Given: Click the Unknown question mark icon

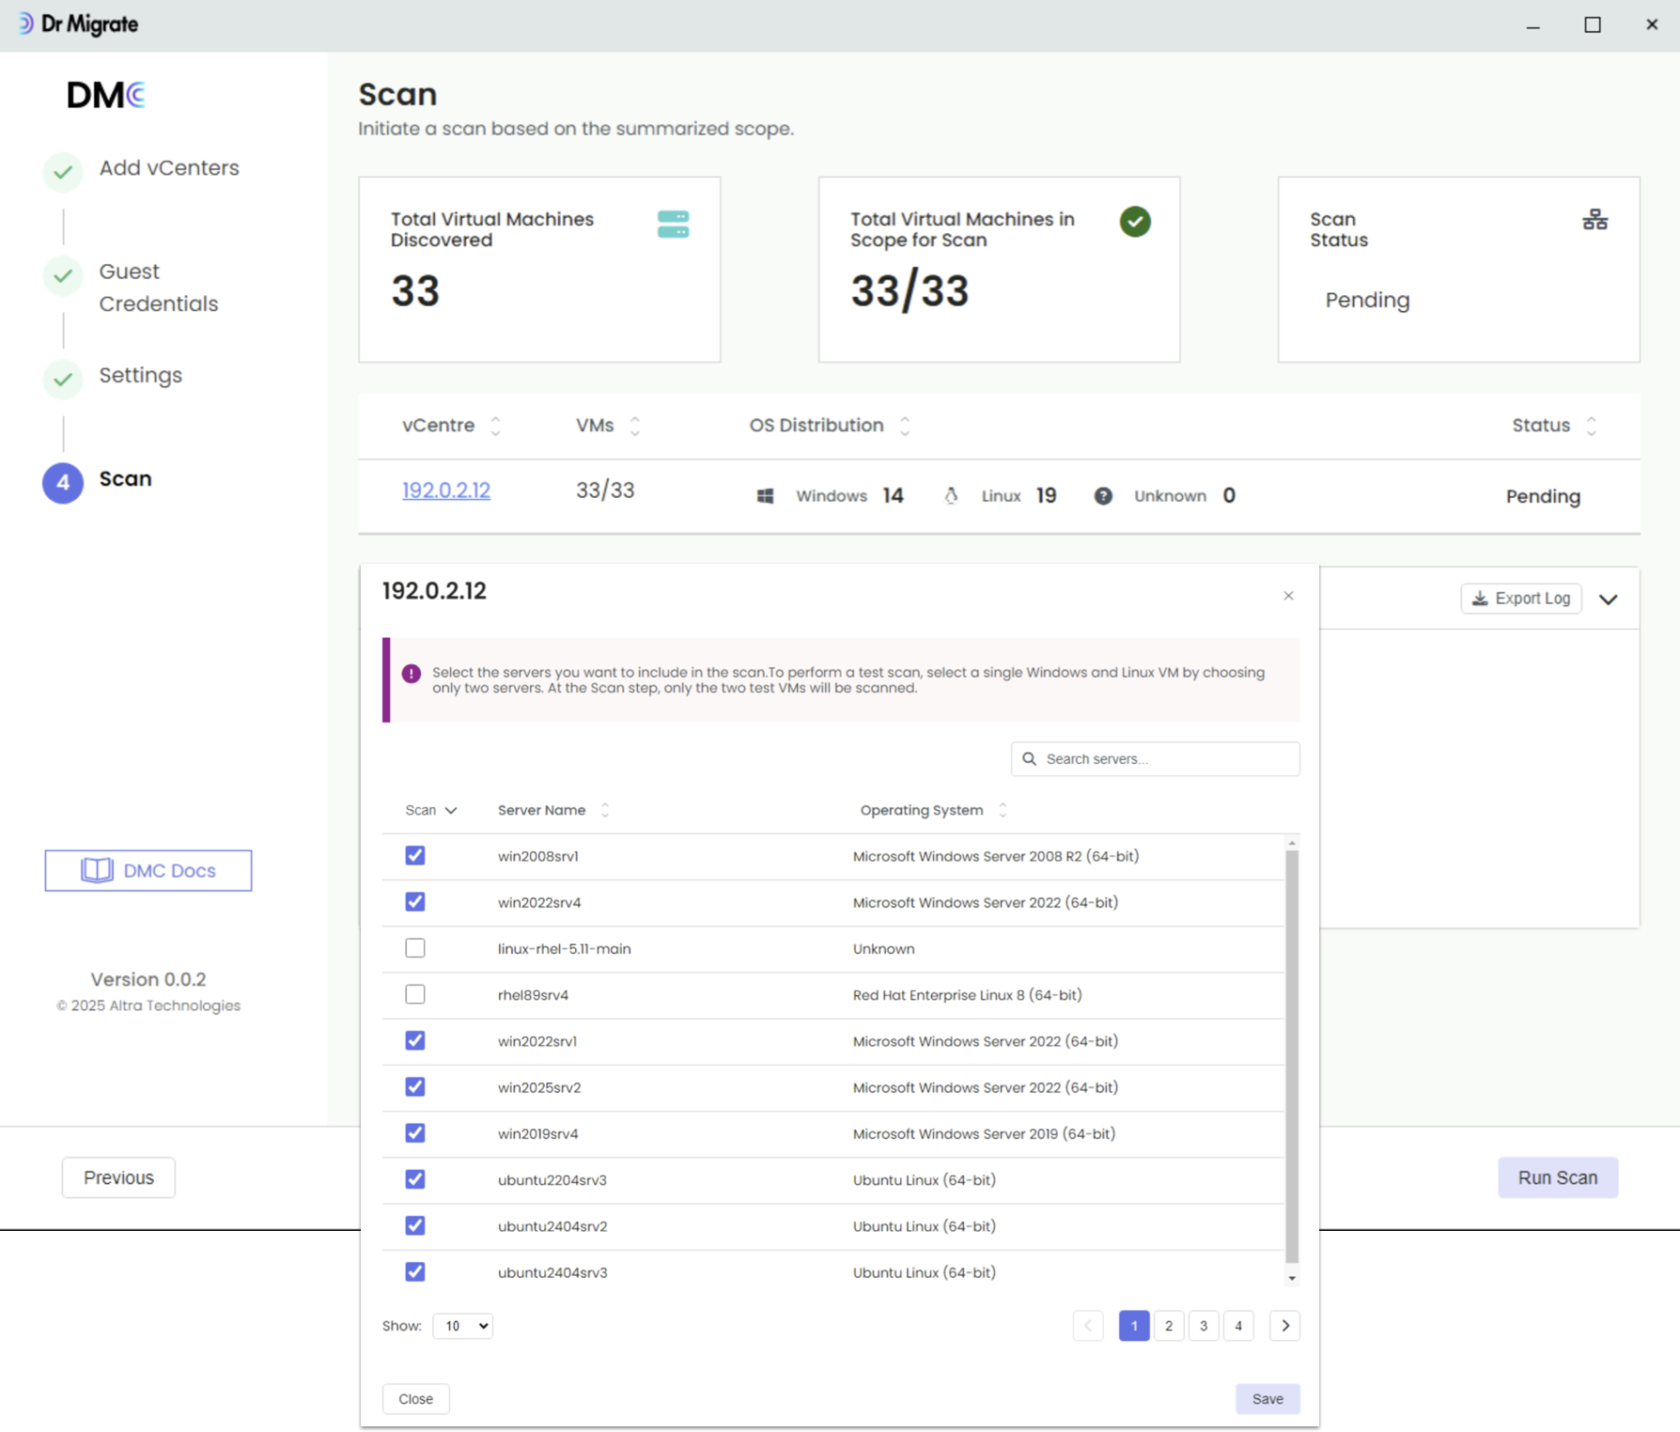Looking at the screenshot, I should coord(1103,496).
